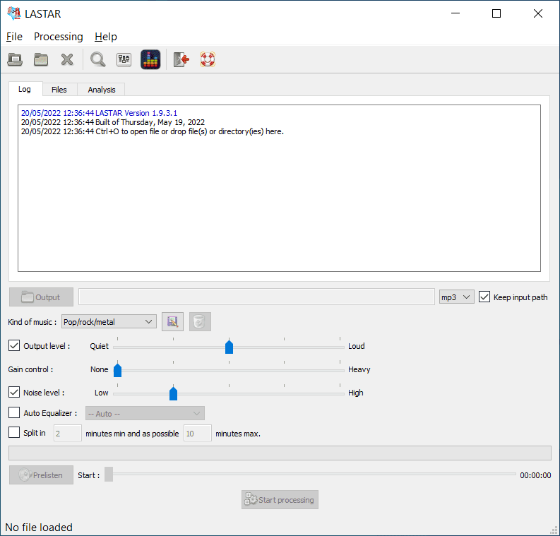The width and height of the screenshot is (560, 536).
Task: Click the Gain control slider handle
Action: point(117,369)
